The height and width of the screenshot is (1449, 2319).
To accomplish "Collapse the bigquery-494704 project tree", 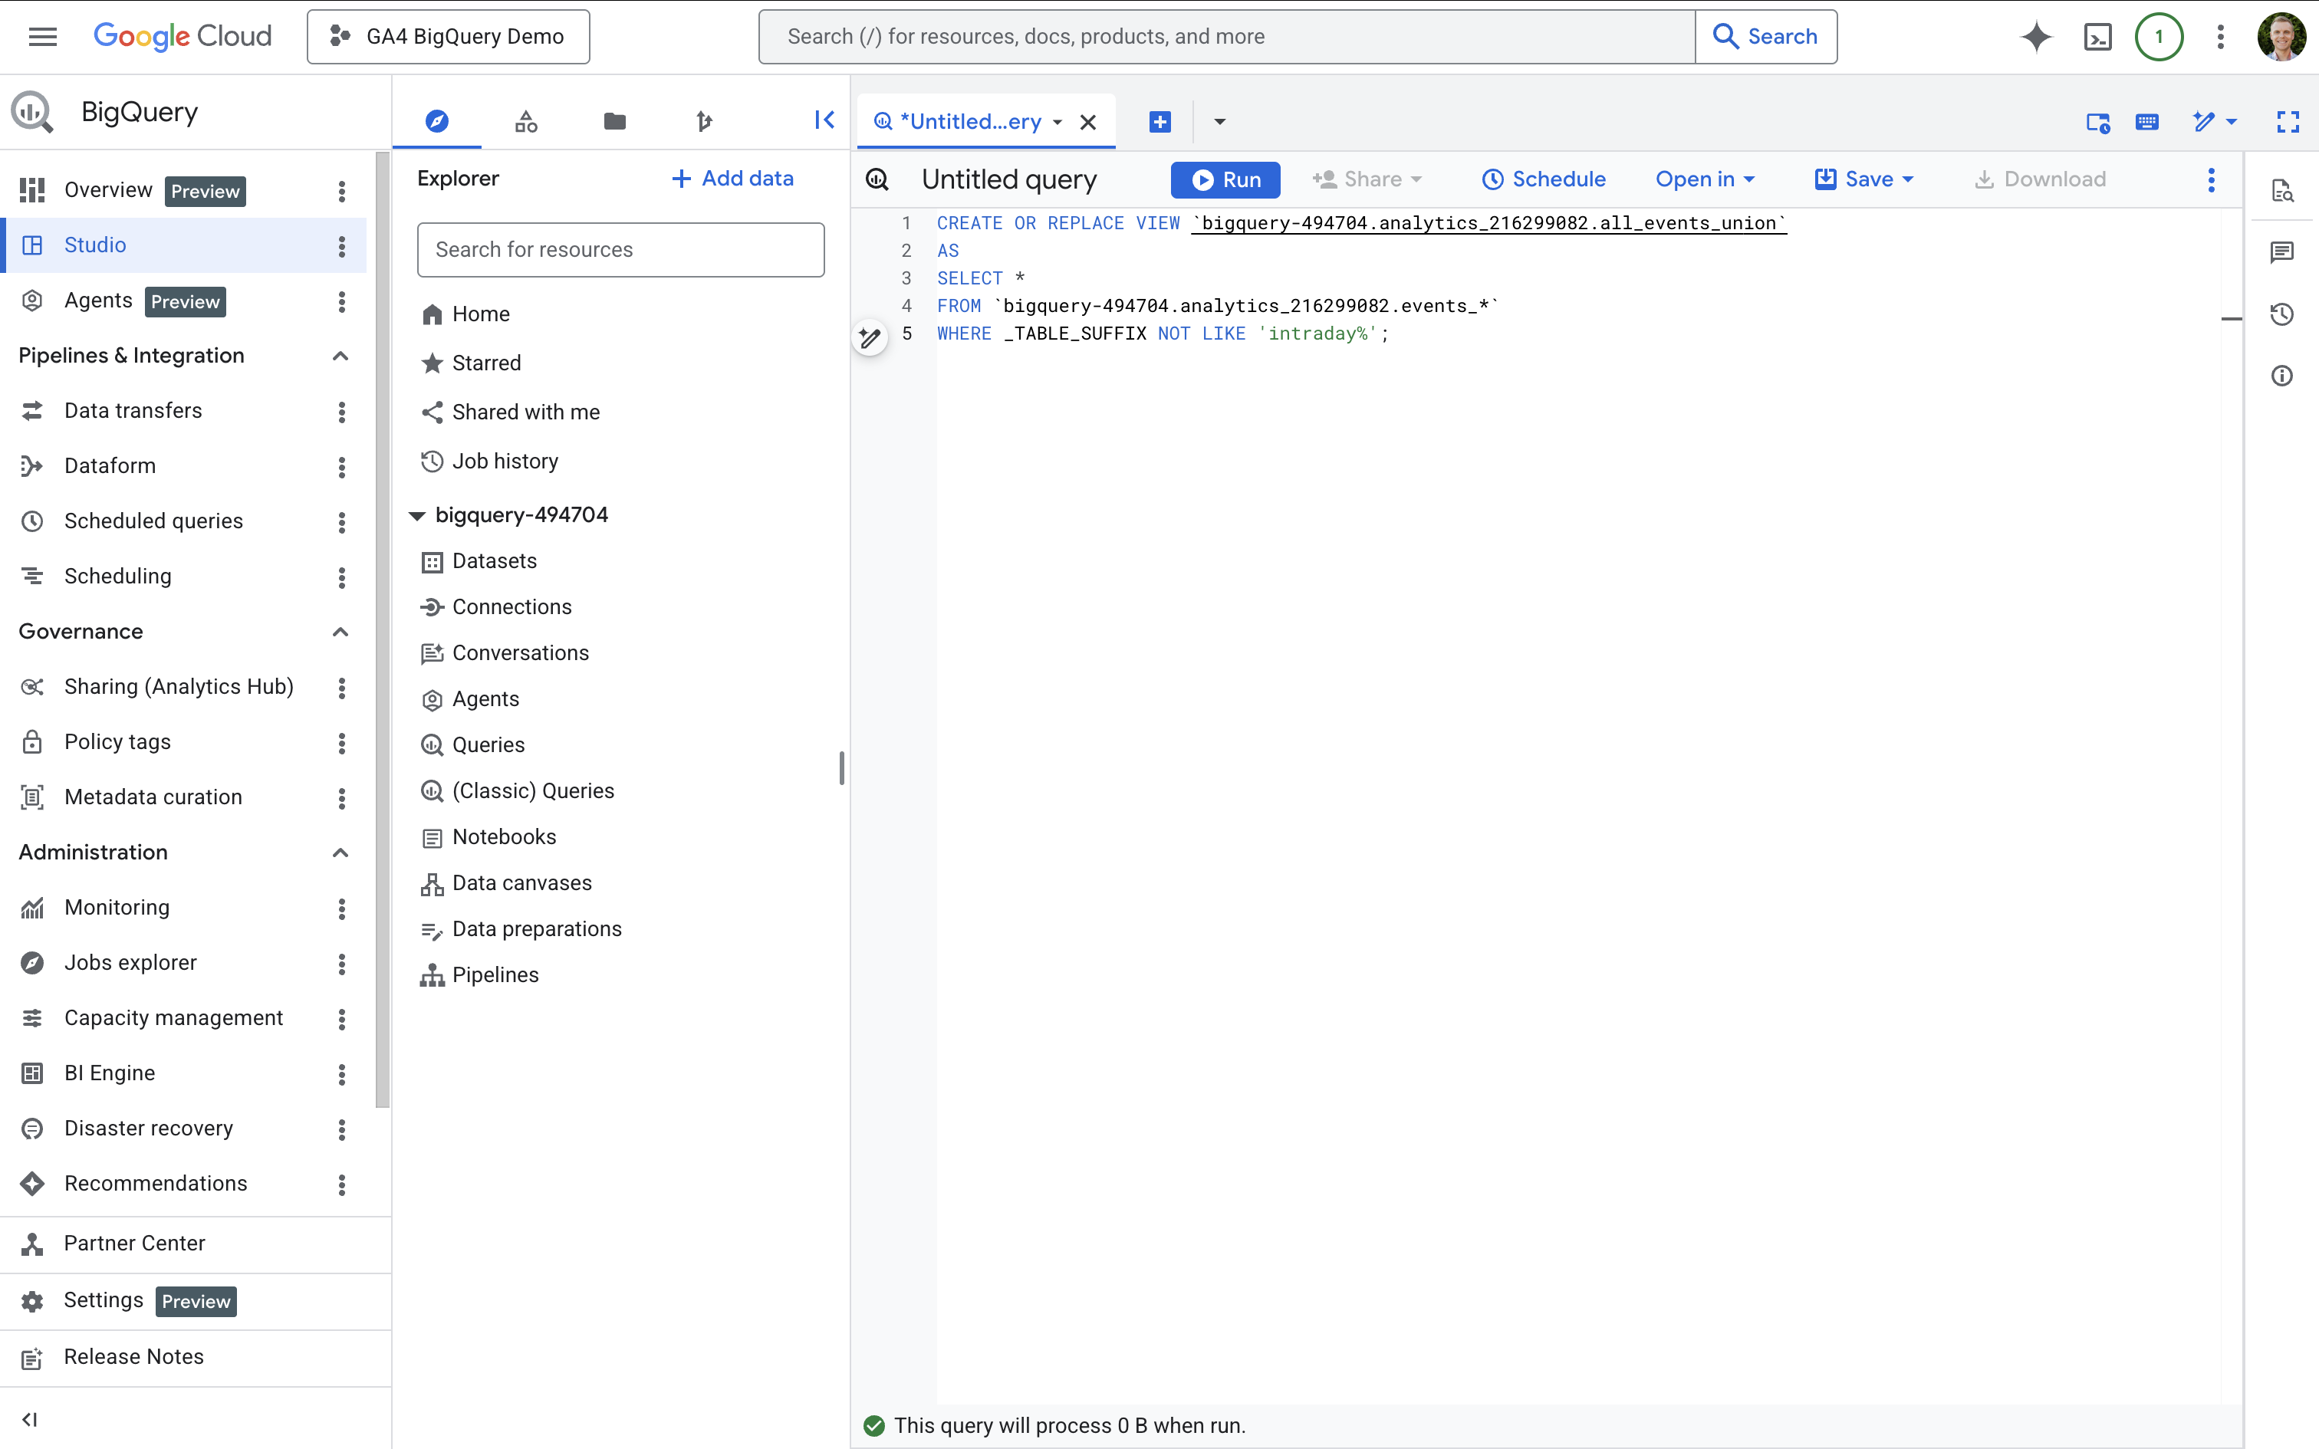I will (416, 515).
